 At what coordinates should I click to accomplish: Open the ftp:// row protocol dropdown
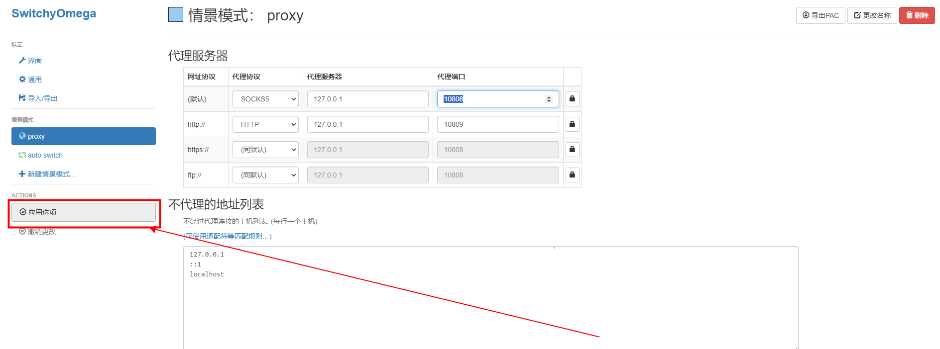(265, 175)
